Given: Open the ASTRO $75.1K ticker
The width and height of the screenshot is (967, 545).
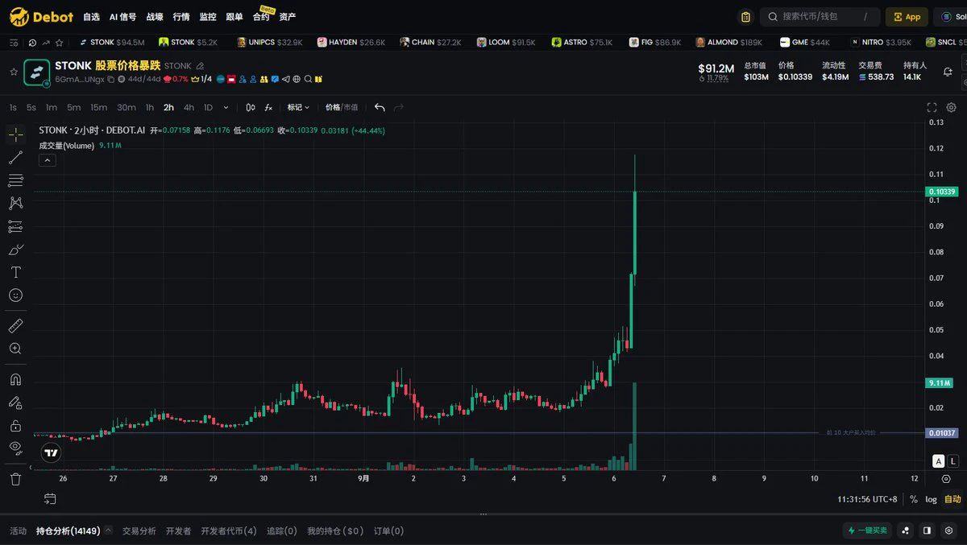Looking at the screenshot, I should coord(581,42).
